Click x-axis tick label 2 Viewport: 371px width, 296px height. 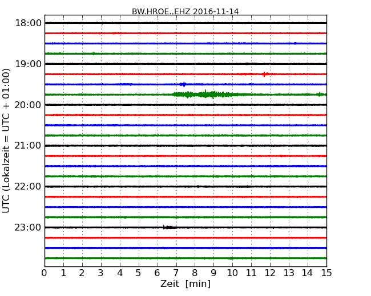pyautogui.click(x=82, y=273)
